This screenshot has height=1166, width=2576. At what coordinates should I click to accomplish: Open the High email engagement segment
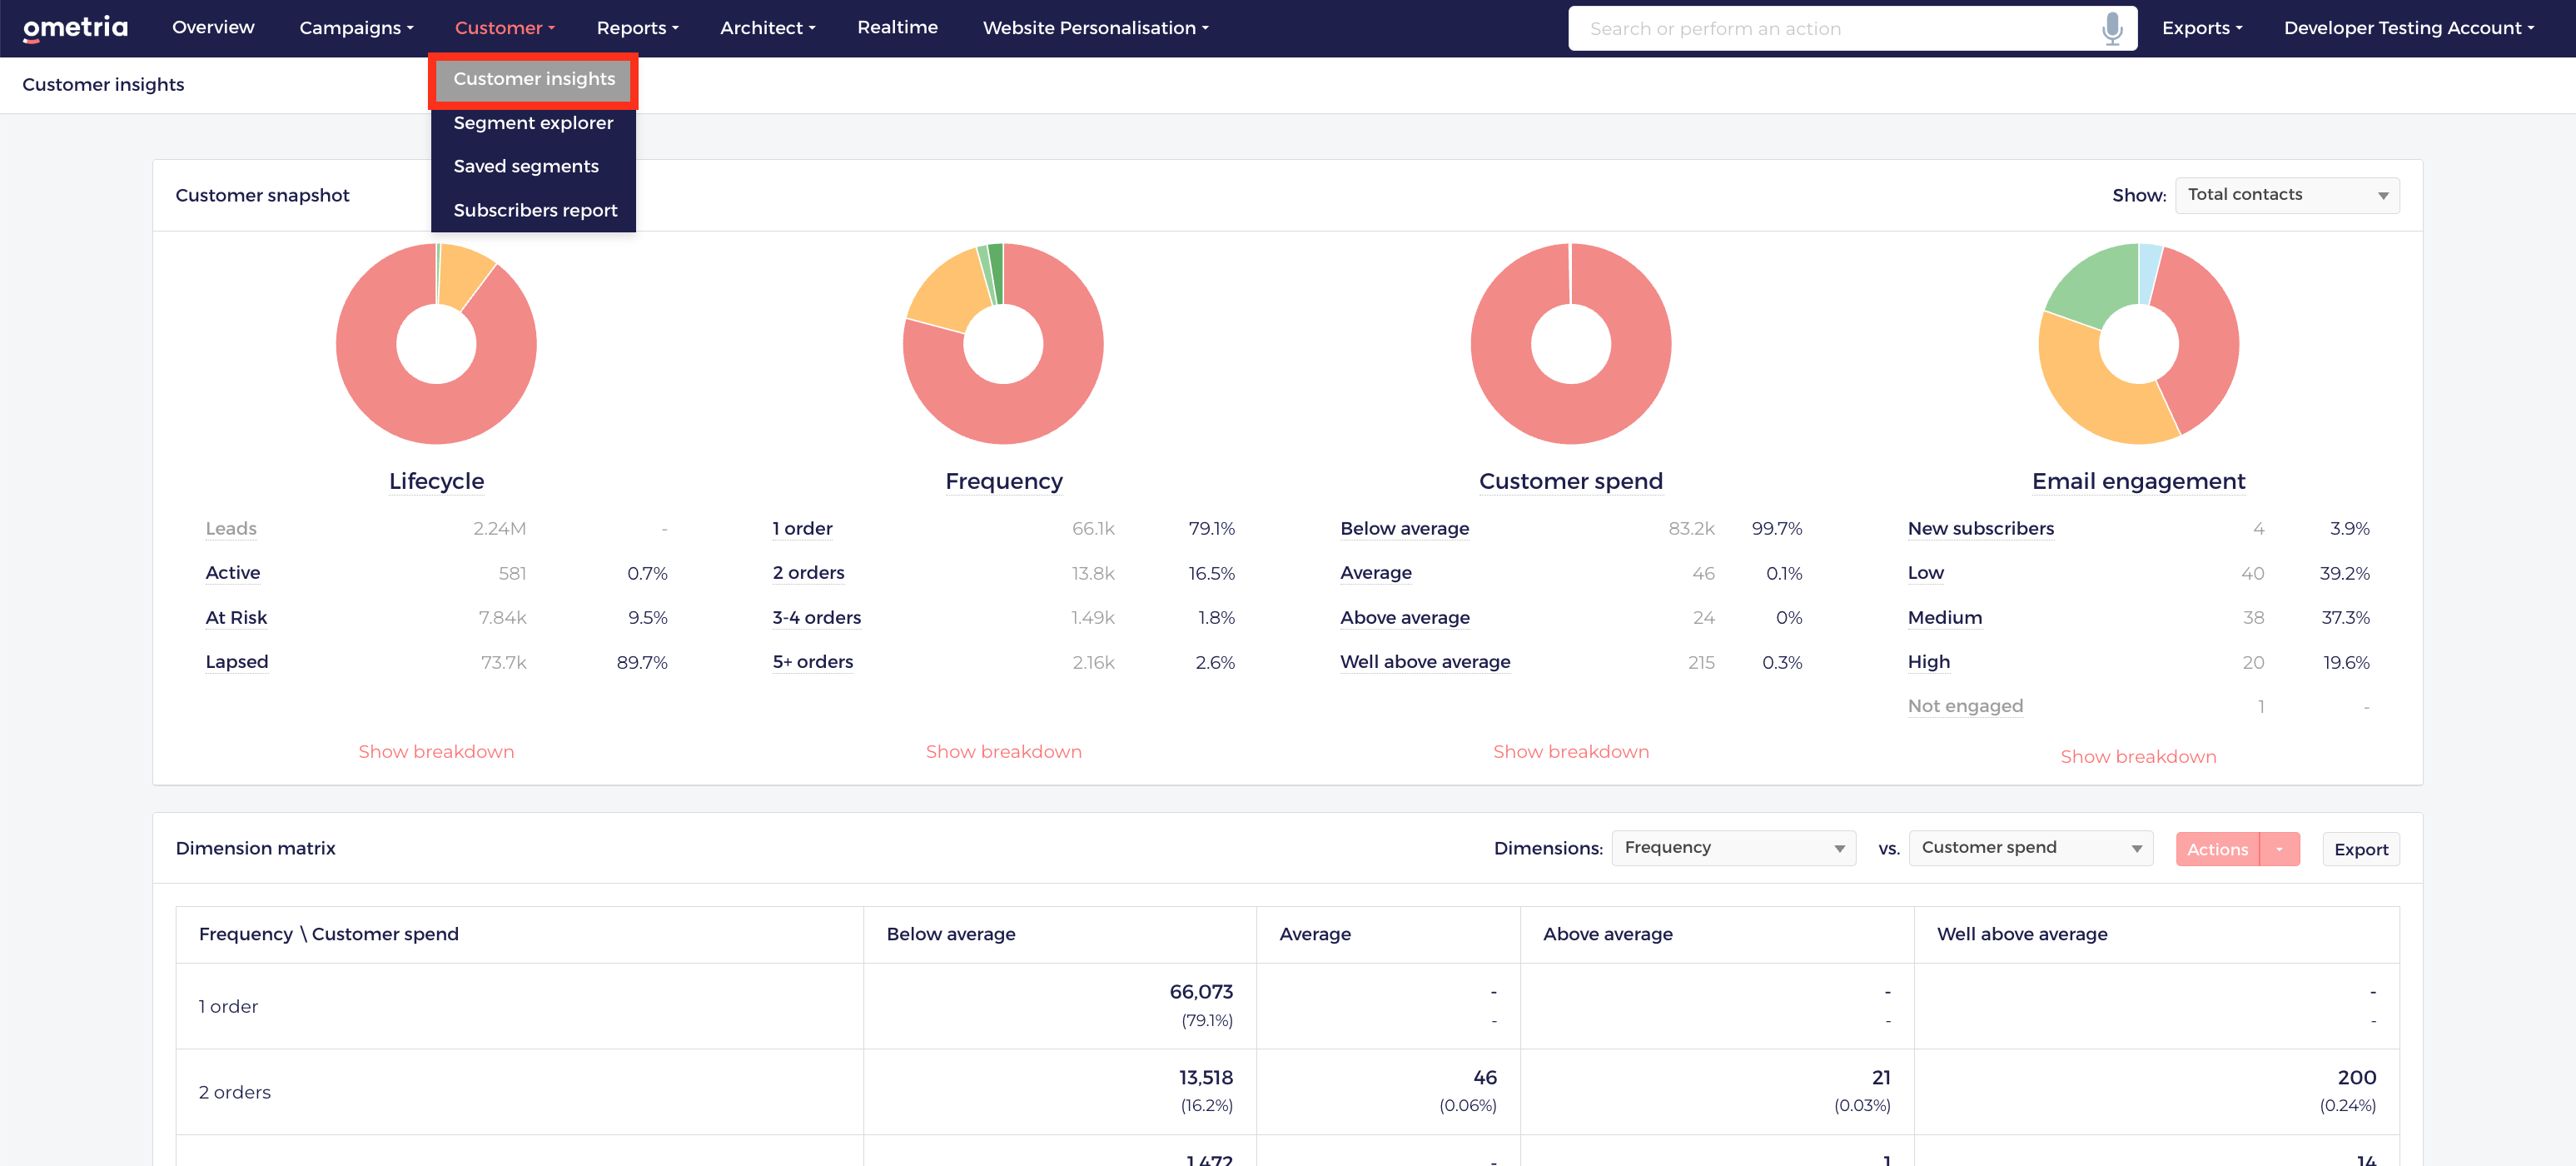click(1928, 662)
